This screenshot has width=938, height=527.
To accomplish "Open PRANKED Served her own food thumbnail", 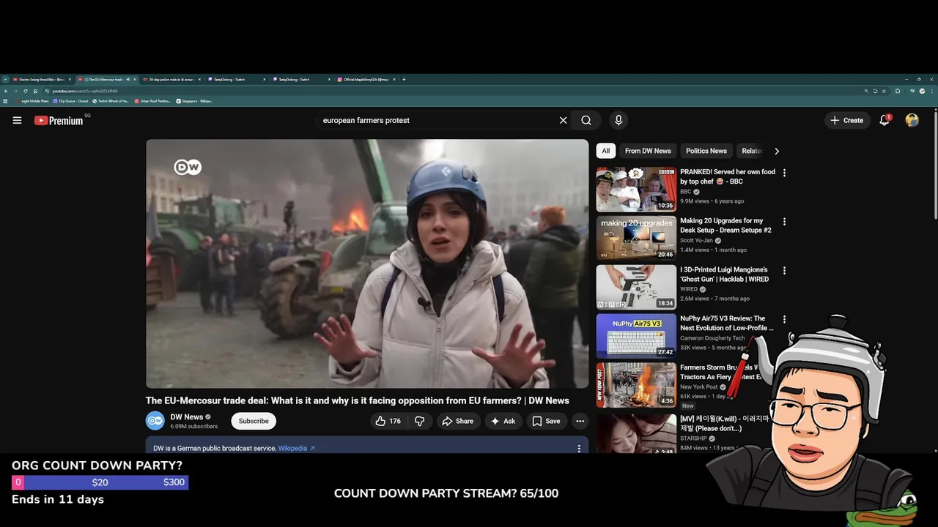I will [x=636, y=189].
